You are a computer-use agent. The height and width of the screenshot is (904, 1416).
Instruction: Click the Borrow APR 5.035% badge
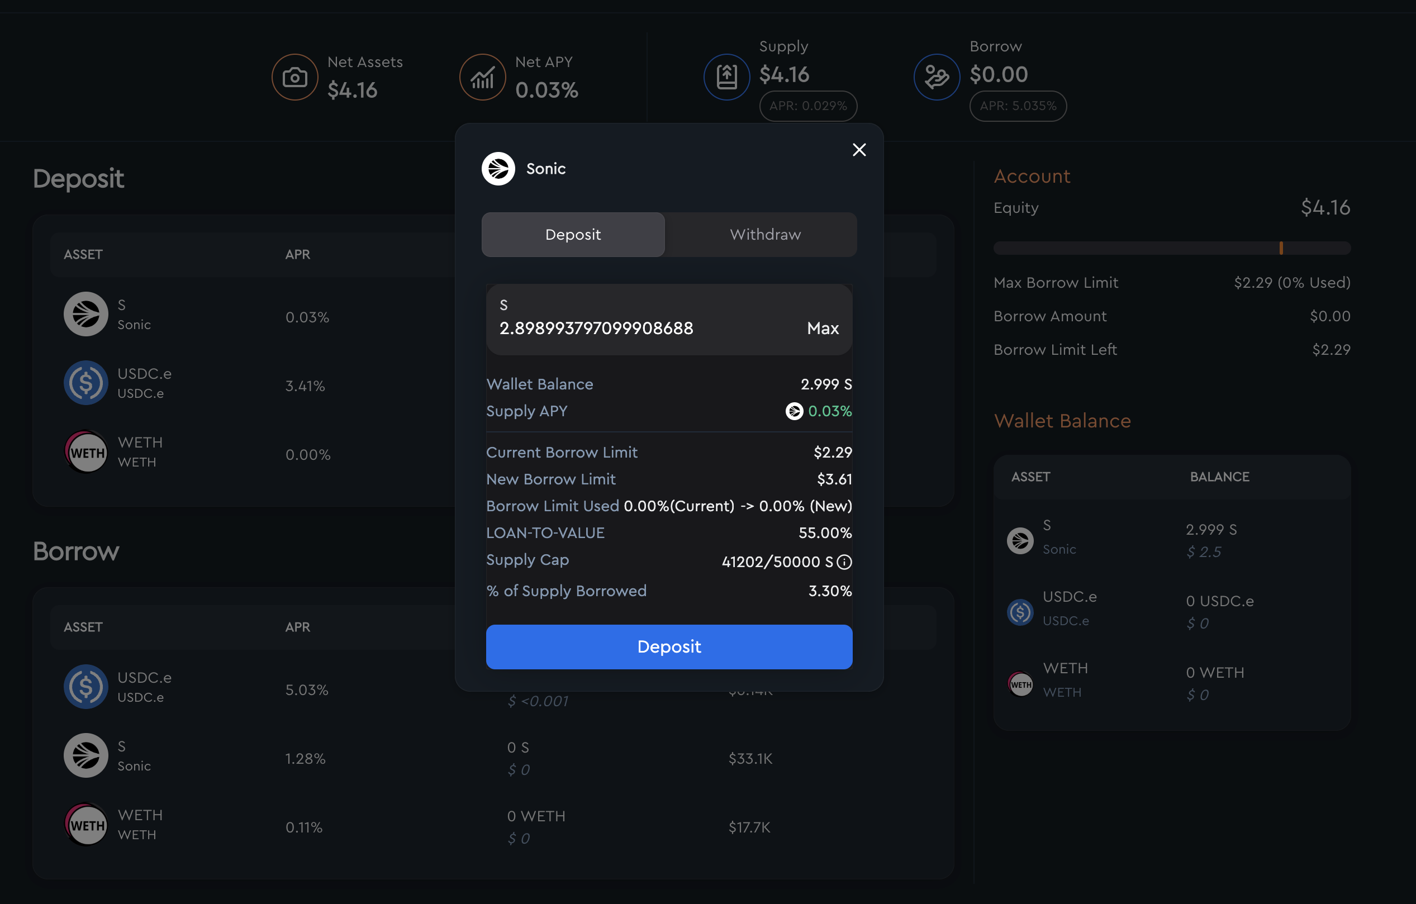pyautogui.click(x=1018, y=106)
